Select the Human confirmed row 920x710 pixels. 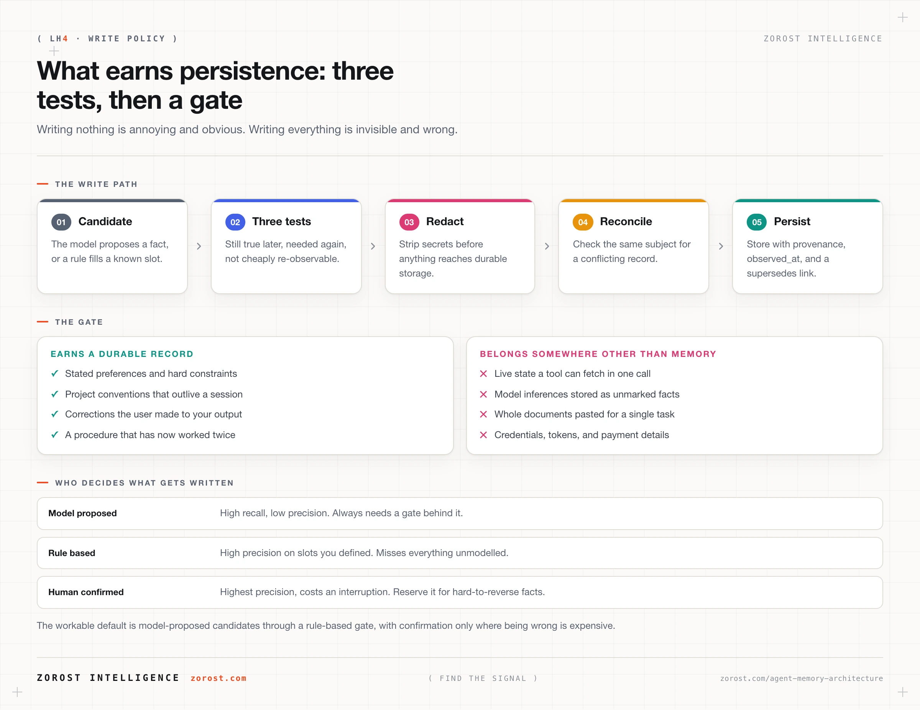460,592
